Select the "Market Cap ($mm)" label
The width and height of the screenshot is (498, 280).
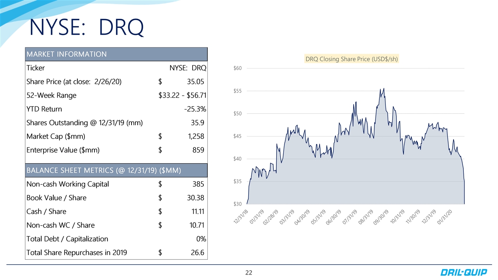(x=56, y=136)
